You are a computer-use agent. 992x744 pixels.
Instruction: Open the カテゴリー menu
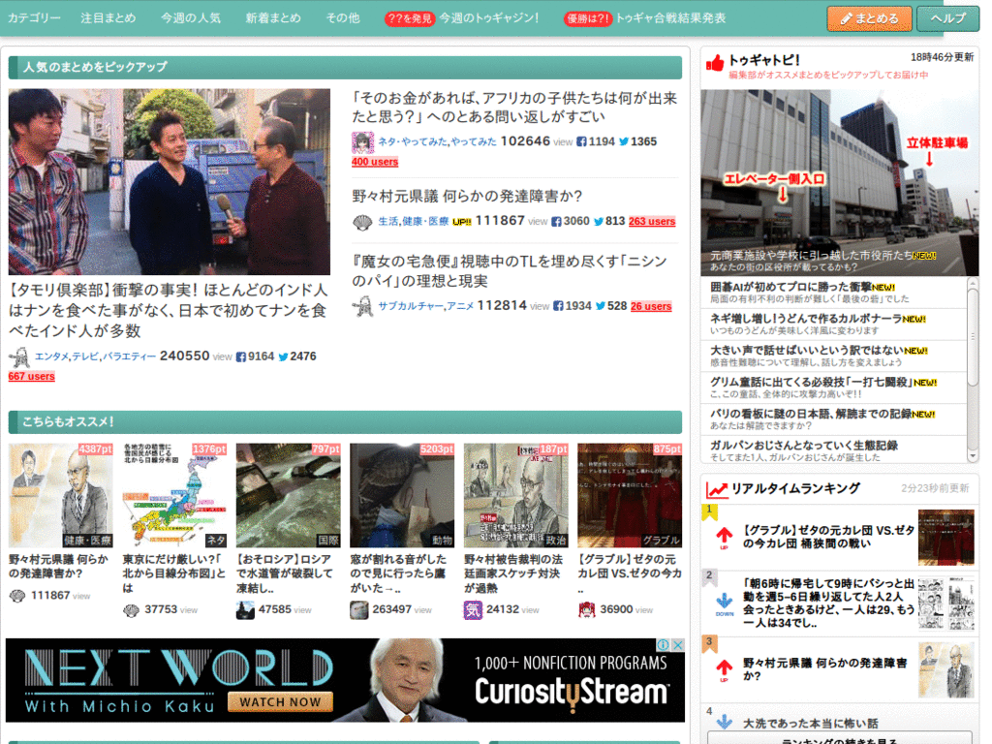[35, 18]
